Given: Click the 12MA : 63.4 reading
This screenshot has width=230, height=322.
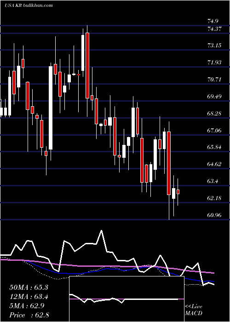Looking at the screenshot, I should 29,297.
